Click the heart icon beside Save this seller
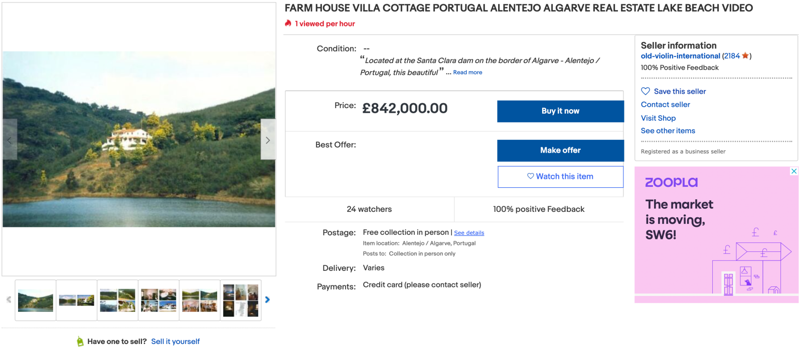 click(646, 91)
